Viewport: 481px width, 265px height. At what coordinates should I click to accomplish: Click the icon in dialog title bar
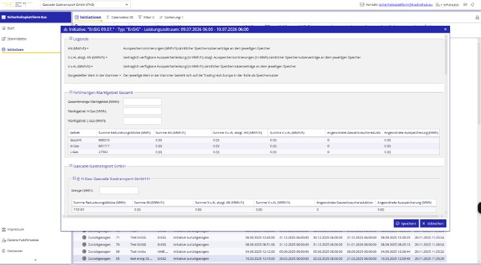pos(65,30)
